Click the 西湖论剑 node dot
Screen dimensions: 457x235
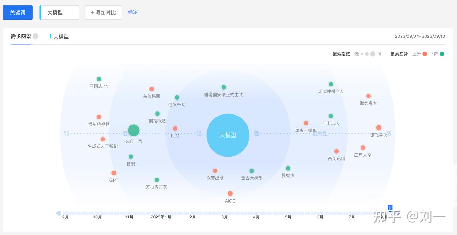tap(336, 151)
